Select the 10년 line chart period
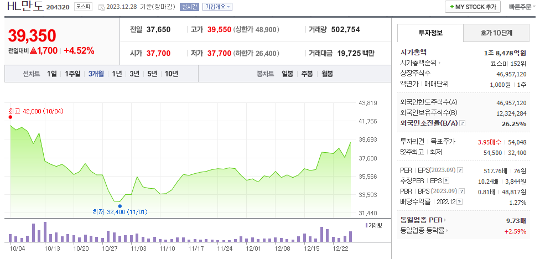Viewport: 540px width, 259px height. click(172, 74)
